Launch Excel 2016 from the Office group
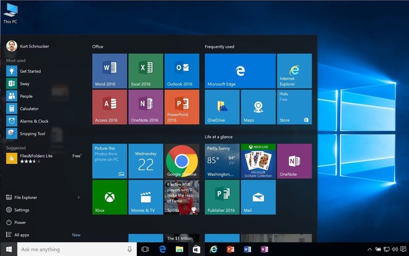 point(146,71)
